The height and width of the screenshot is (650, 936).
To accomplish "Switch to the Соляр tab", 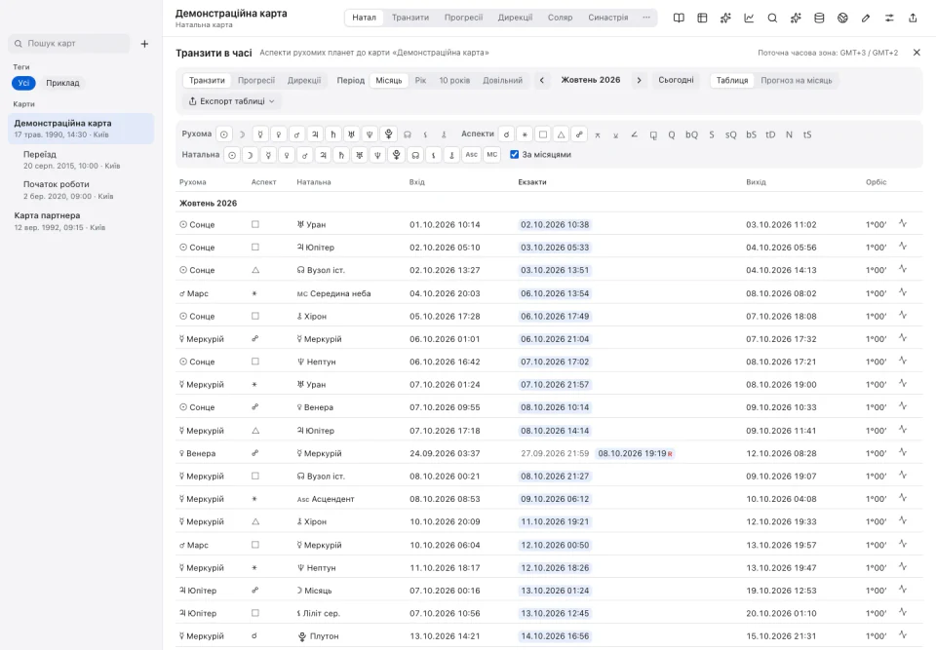I will click(x=560, y=18).
